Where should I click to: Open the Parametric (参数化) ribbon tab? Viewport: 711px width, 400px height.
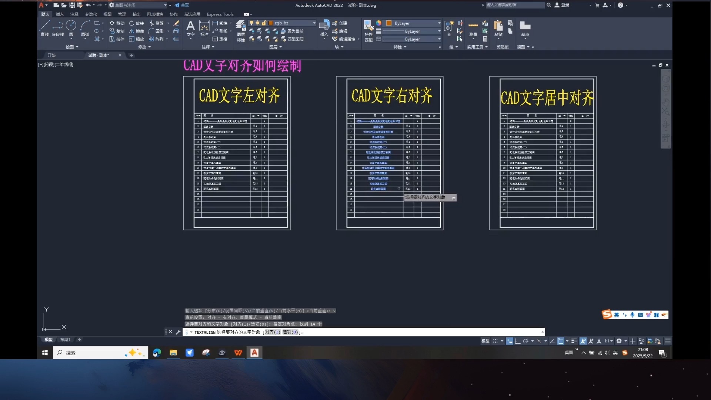91,14
